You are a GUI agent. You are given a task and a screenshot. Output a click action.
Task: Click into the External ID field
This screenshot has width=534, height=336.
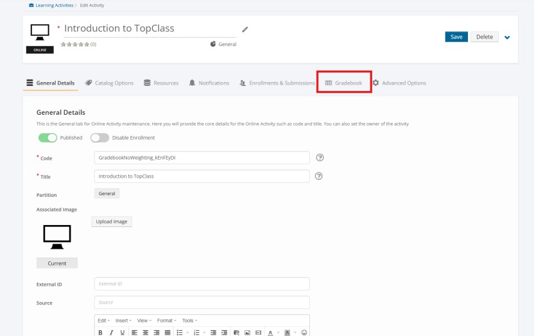(202, 283)
